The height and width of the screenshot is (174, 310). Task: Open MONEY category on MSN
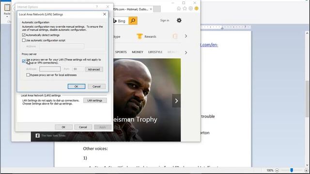pyautogui.click(x=138, y=52)
